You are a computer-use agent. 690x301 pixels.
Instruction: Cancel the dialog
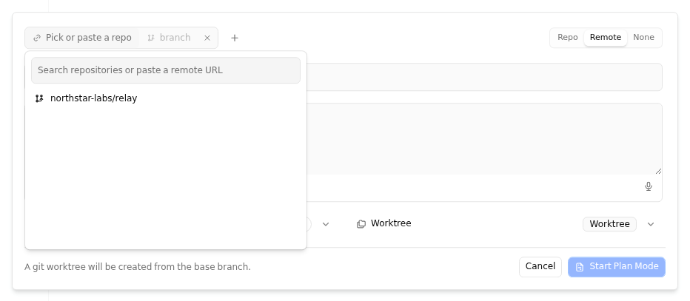click(540, 267)
